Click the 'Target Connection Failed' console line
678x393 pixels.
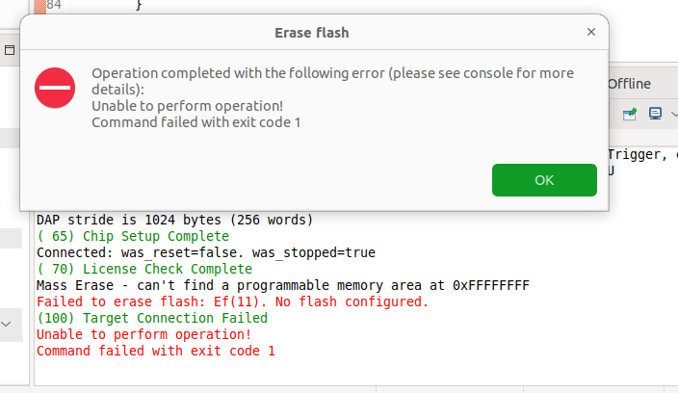point(151,318)
